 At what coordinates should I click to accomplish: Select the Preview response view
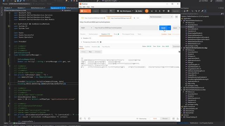98,52
